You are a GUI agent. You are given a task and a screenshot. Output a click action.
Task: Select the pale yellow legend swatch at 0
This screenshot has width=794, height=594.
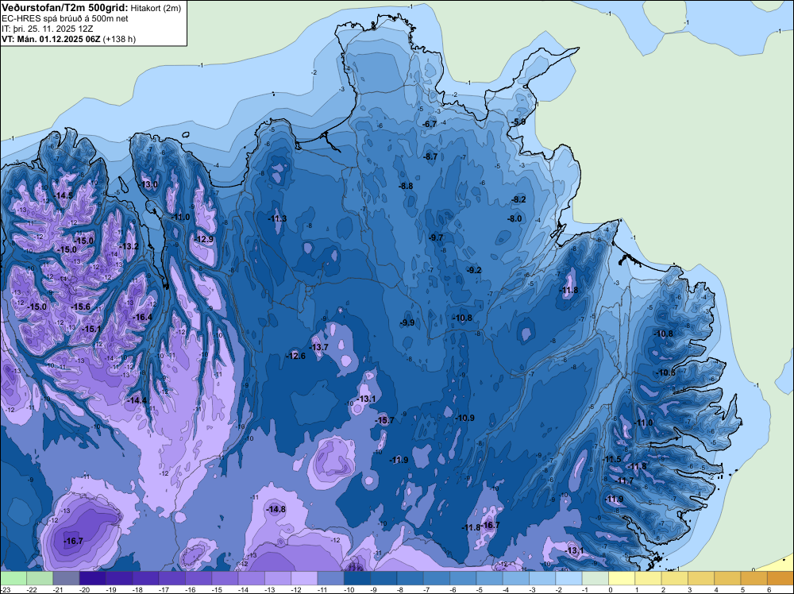pyautogui.click(x=622, y=578)
